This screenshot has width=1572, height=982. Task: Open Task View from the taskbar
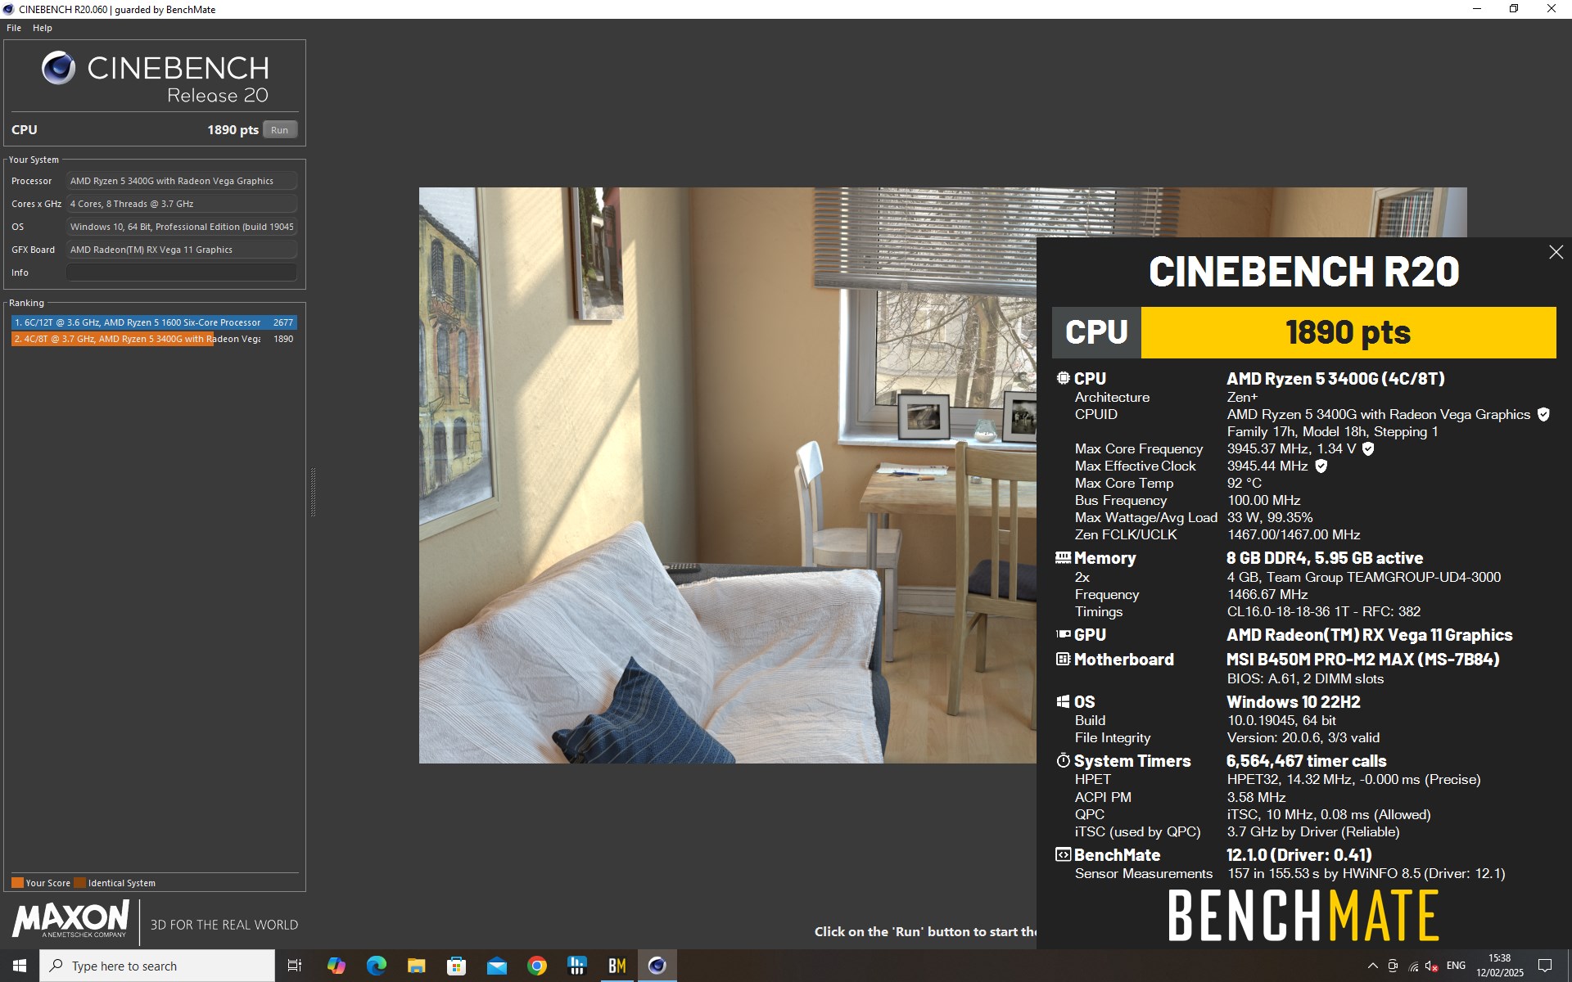click(295, 966)
